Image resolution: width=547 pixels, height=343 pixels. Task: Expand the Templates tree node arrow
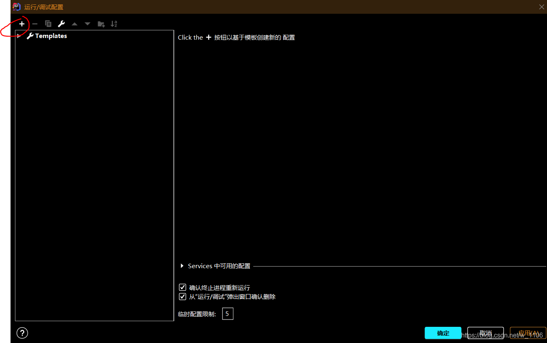pyautogui.click(x=19, y=36)
